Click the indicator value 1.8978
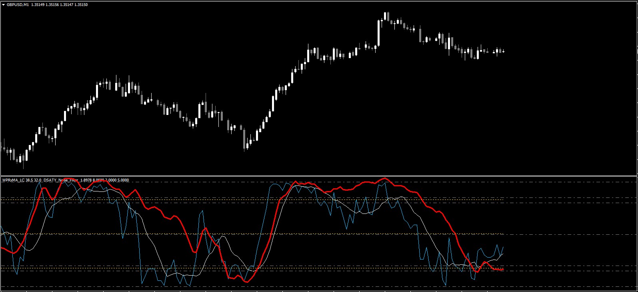This screenshot has height=292, width=638. [86, 180]
